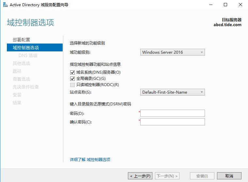Screen dimensions: 248x182
Task: Select the 其他选项 step in sidebar
Action: coord(21,64)
